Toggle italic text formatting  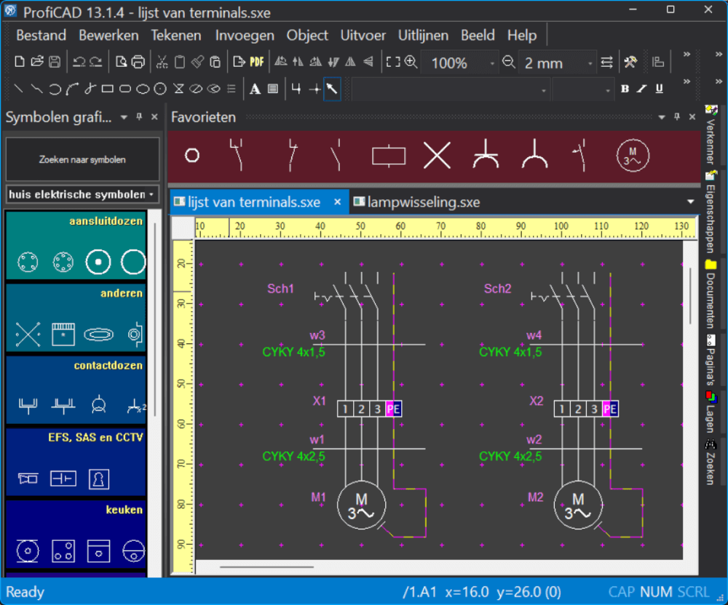tap(642, 89)
